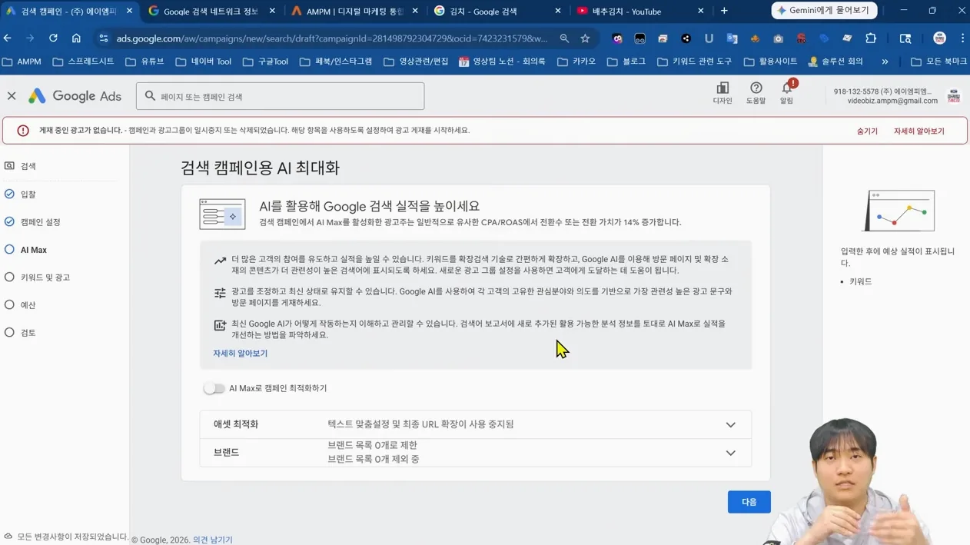Click the camera extension icon

pos(778,38)
